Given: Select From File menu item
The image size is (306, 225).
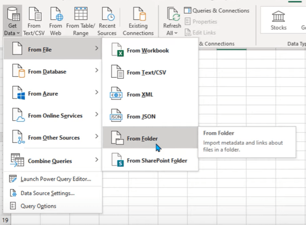Looking at the screenshot, I should pos(53,48).
